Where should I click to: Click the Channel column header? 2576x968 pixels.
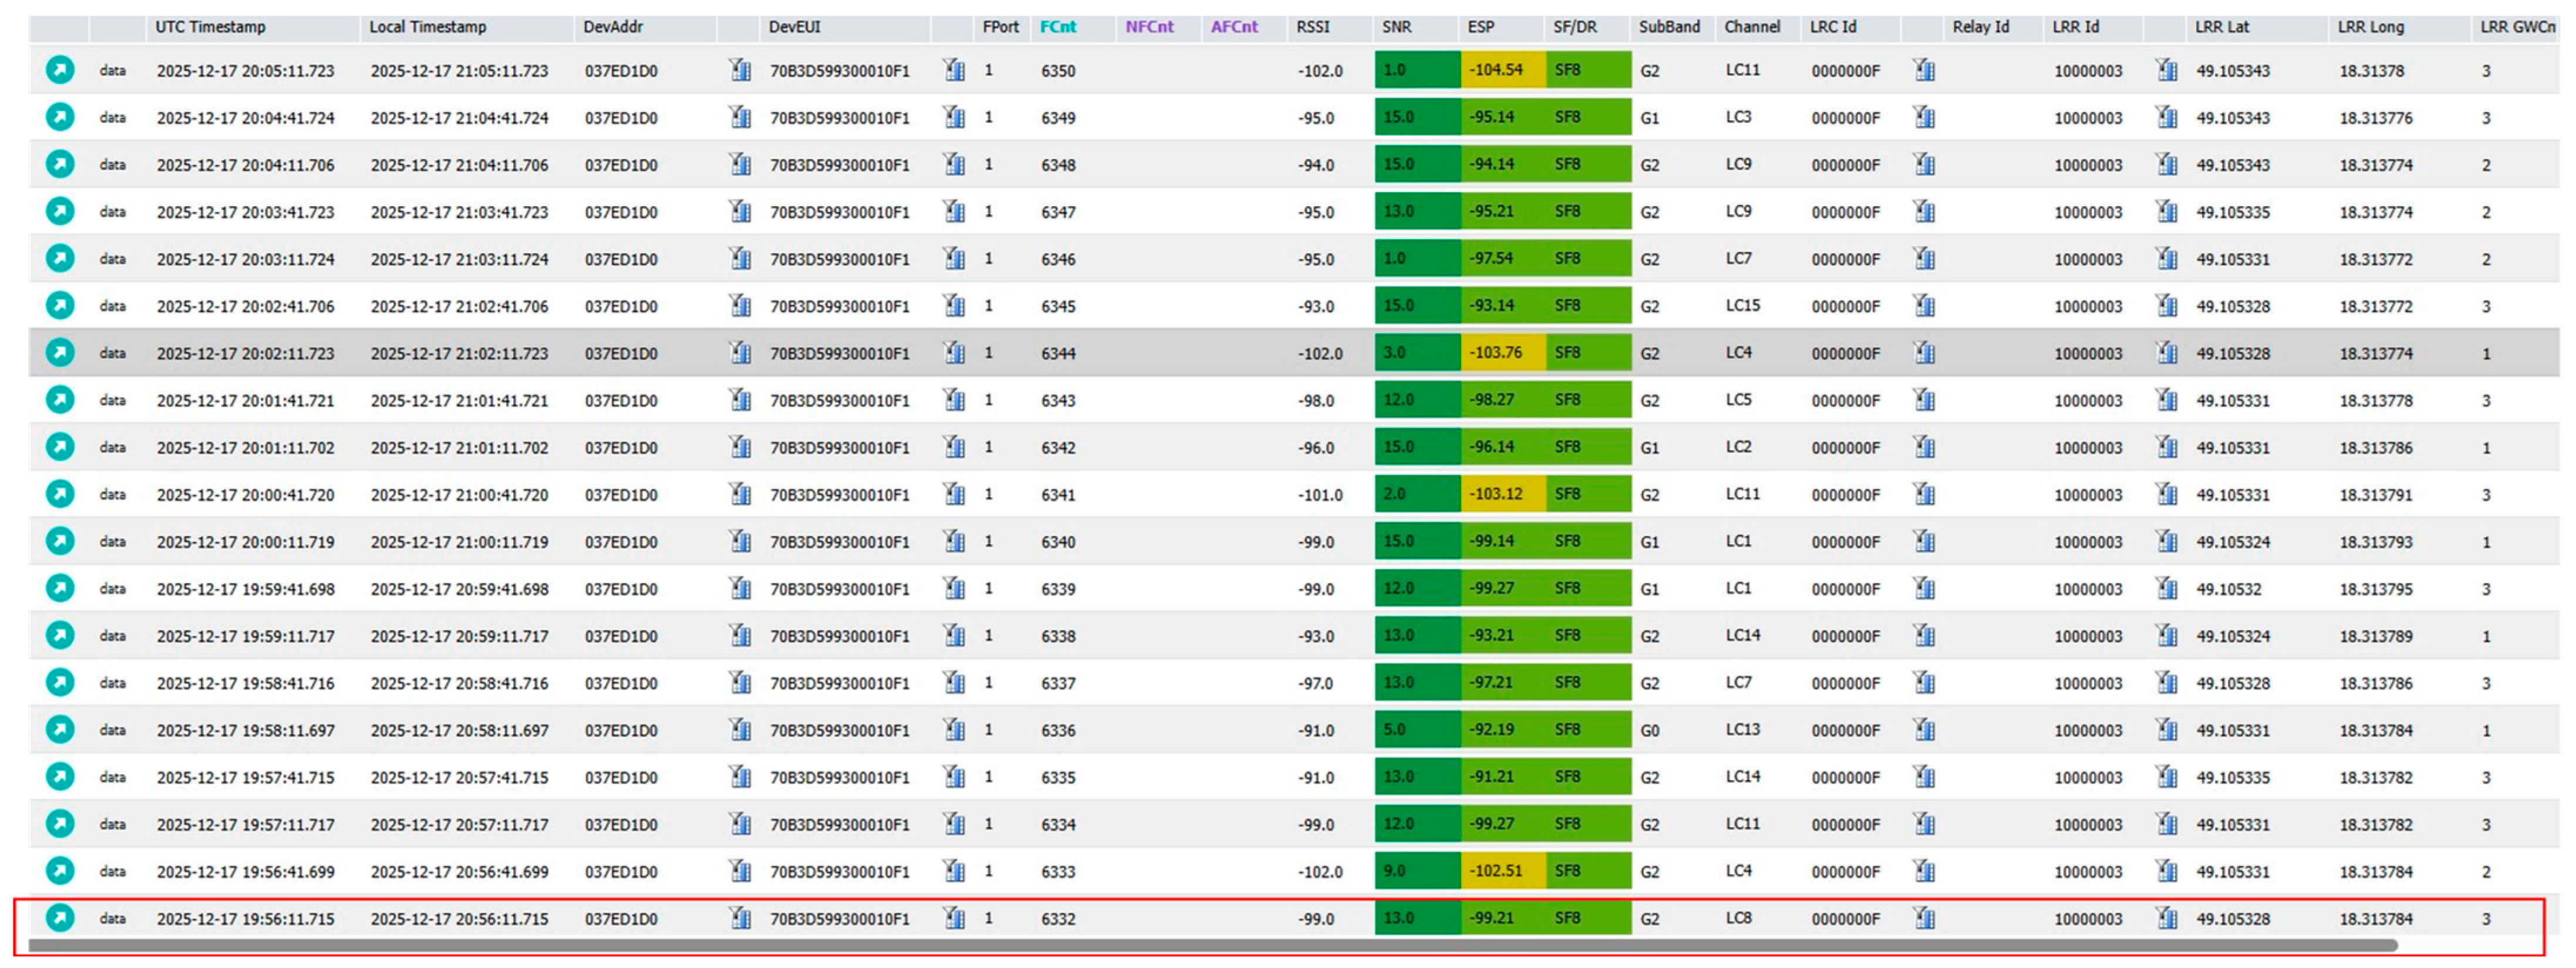coord(1752,27)
